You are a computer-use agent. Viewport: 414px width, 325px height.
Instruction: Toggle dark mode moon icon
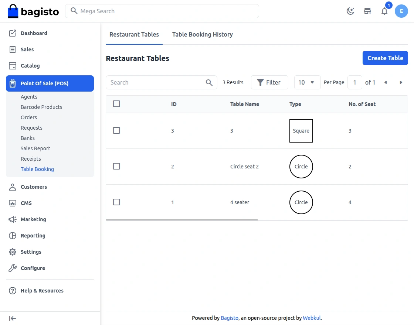350,11
